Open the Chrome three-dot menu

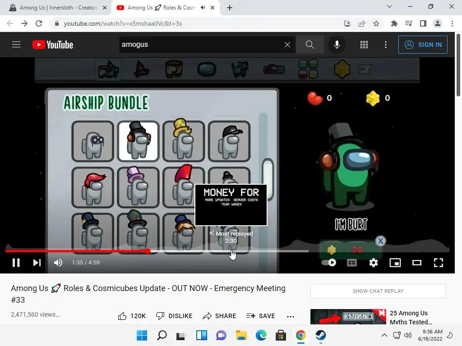tap(452, 23)
